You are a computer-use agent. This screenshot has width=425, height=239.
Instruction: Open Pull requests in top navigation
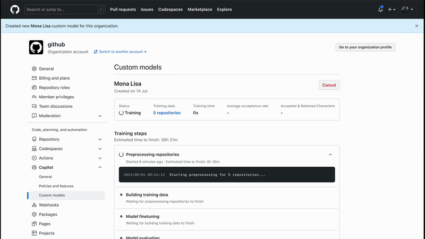123,10
